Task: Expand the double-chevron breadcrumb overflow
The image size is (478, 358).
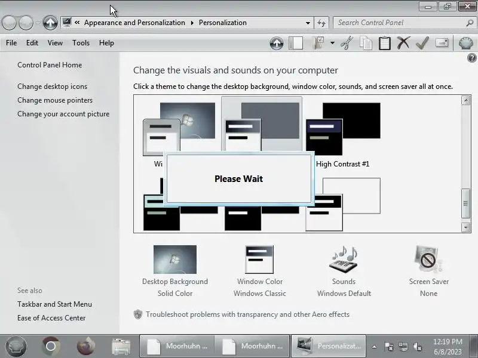Action: 77,23
